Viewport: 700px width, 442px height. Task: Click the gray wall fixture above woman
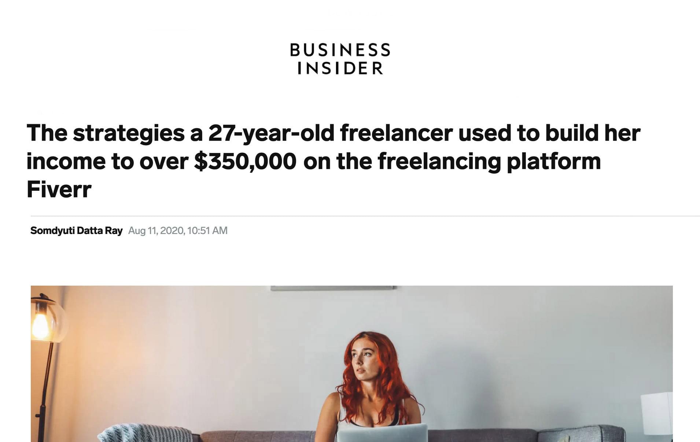point(333,288)
